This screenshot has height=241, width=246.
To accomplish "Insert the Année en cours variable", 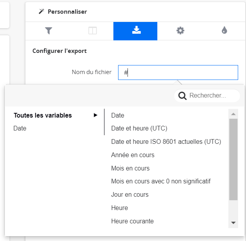I will [133, 155].
